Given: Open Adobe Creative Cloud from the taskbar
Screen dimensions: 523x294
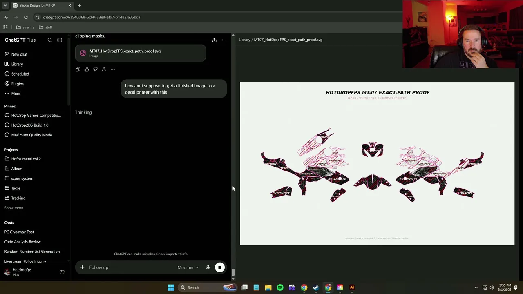Looking at the screenshot, I should (x=340, y=287).
